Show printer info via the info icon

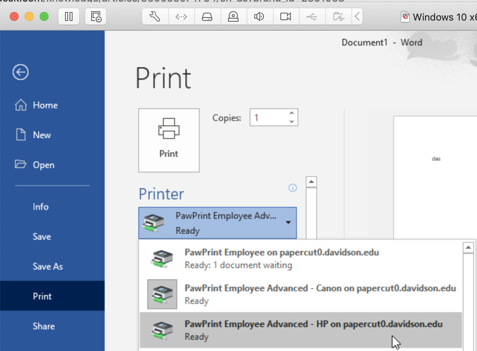click(x=293, y=188)
